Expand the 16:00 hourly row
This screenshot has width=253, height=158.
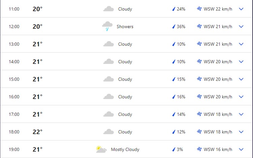(x=241, y=97)
